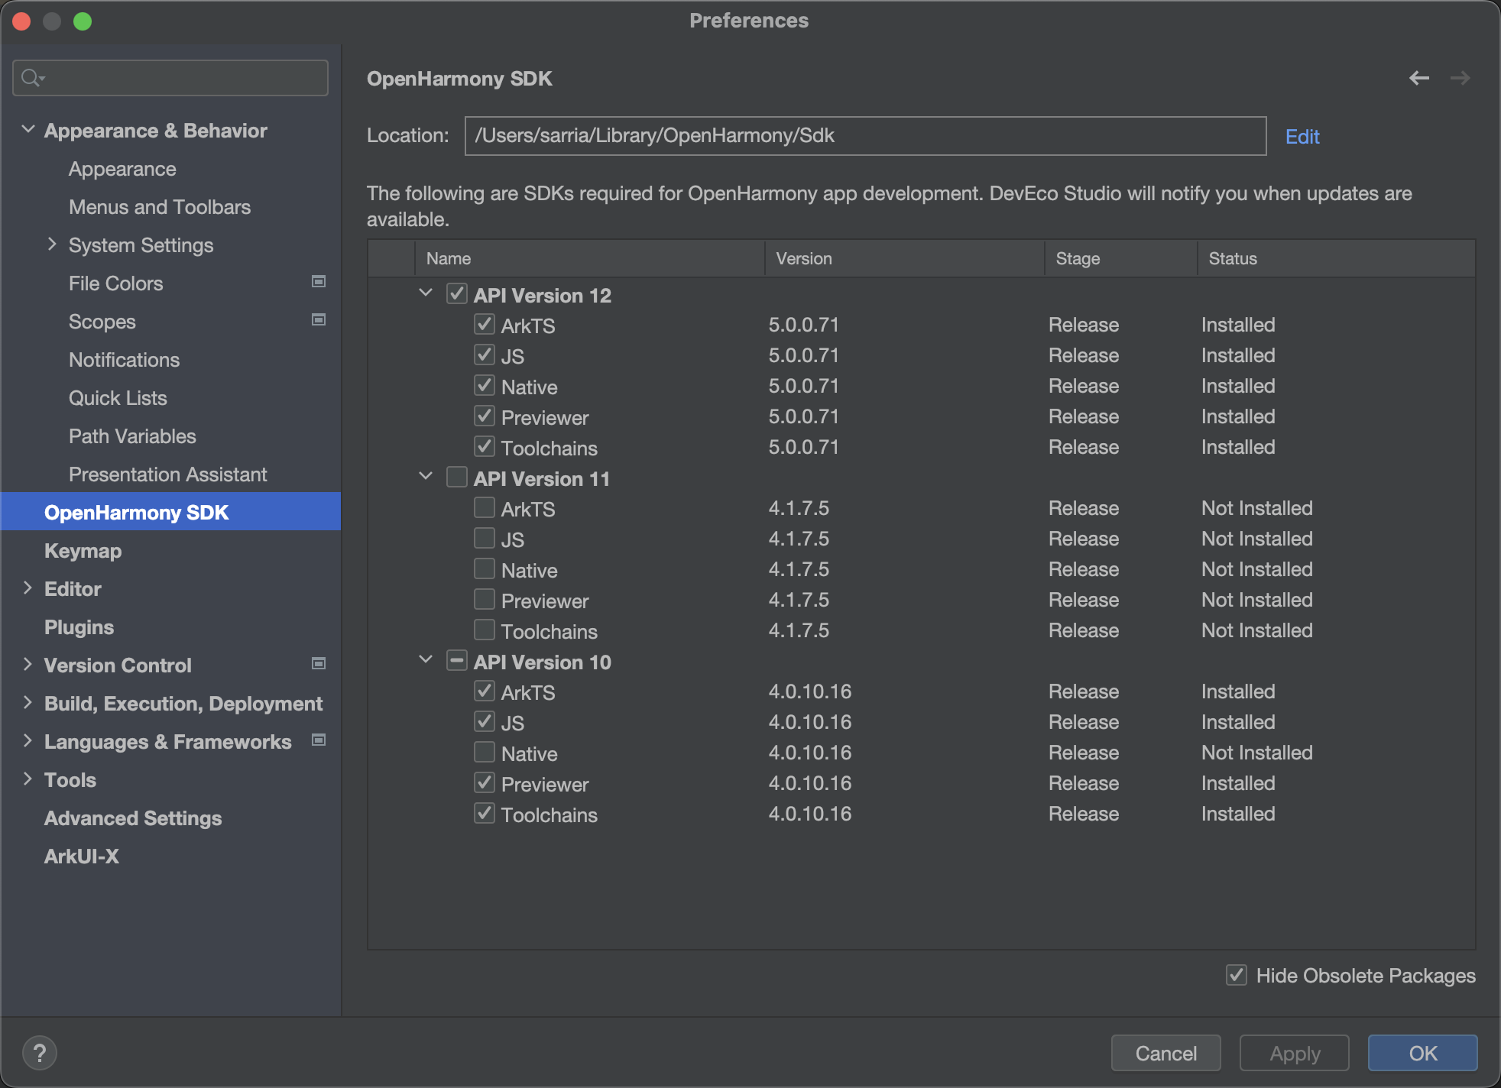Uncheck the Previewer 4.0.10.16 checkbox
The image size is (1501, 1088).
point(485,782)
